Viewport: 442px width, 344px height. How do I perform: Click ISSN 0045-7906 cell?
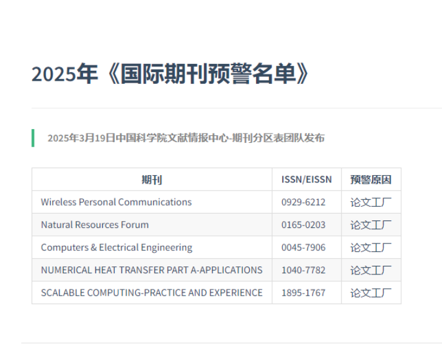tap(303, 247)
